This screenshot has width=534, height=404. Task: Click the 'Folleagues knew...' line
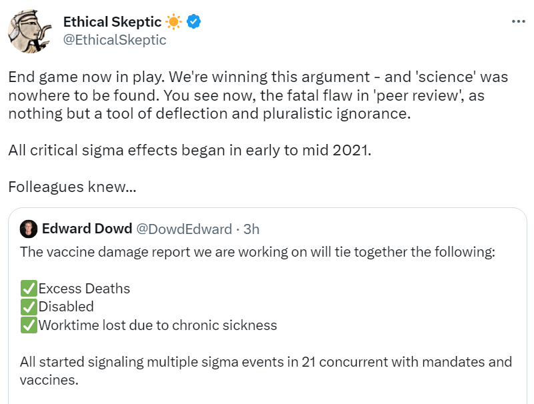coord(72,187)
